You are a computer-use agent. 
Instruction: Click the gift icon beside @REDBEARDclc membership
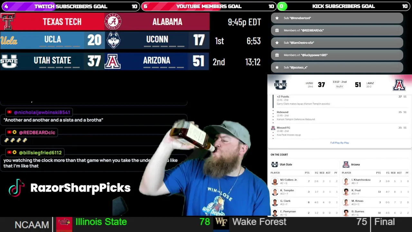point(277,30)
